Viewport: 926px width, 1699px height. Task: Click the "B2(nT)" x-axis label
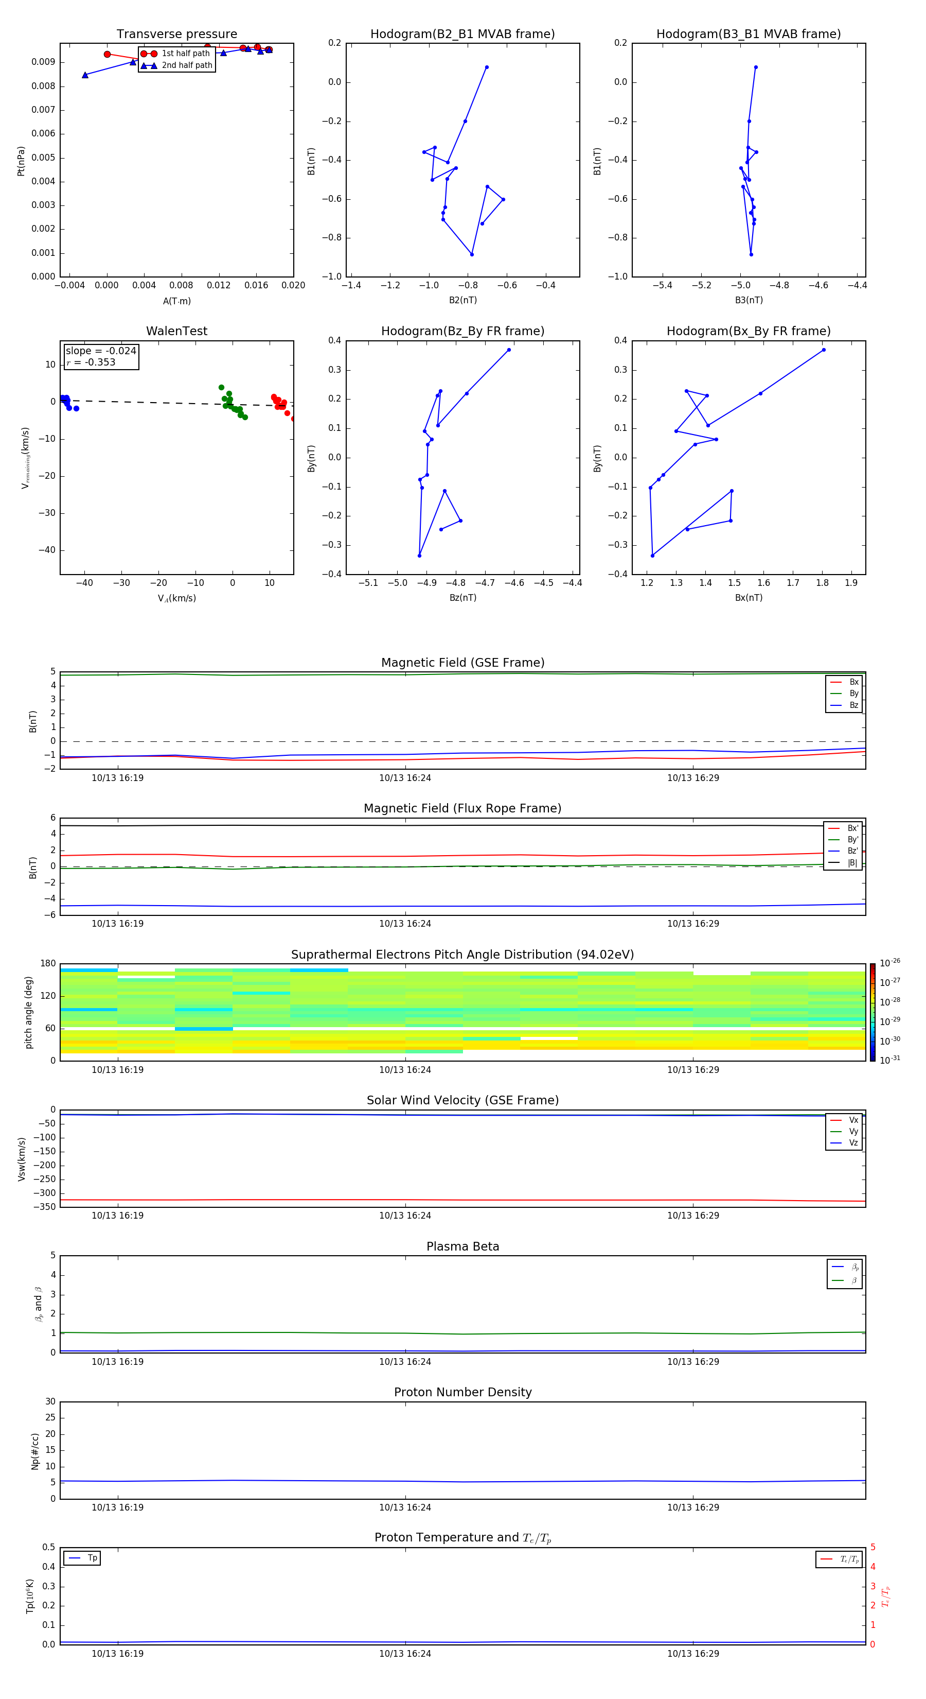point(462,300)
